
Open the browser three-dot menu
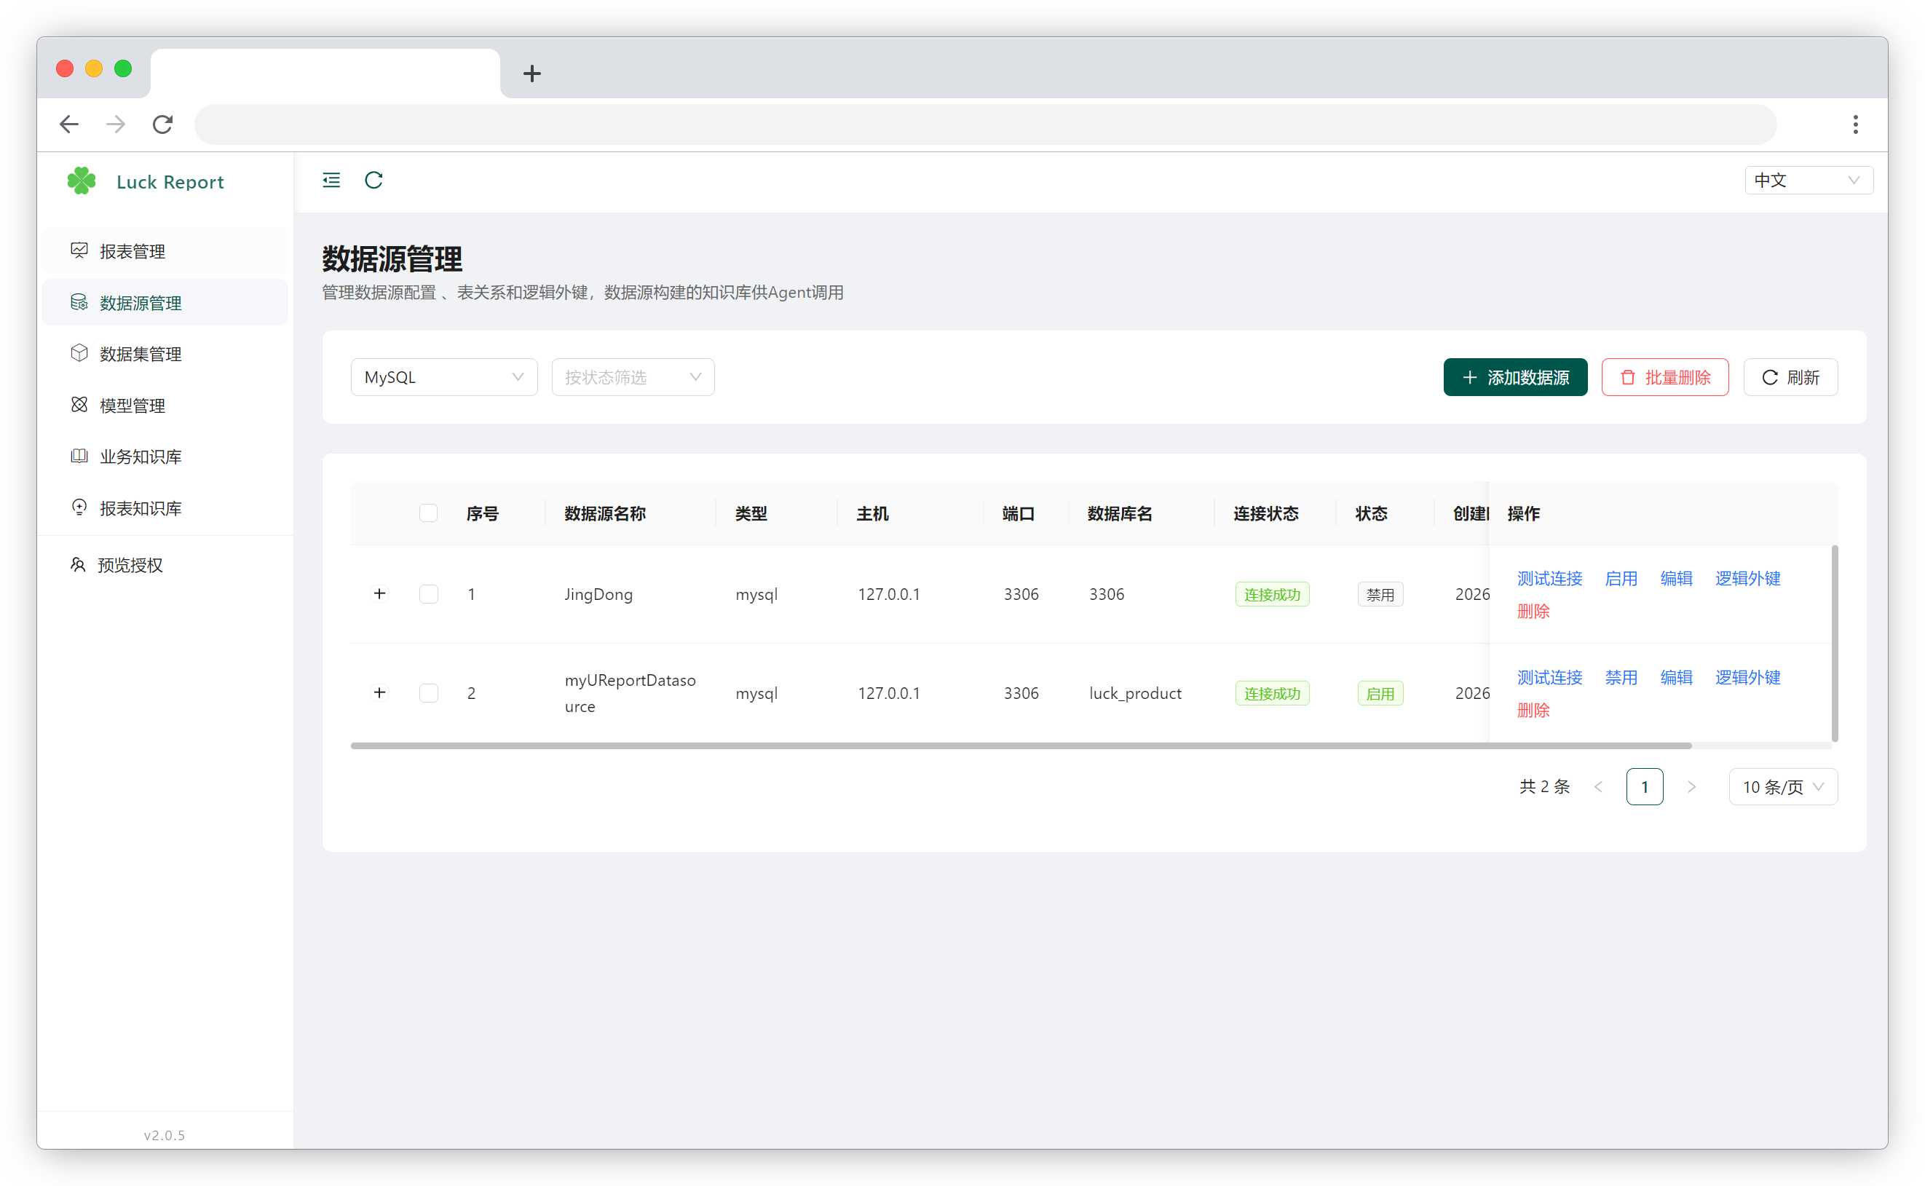coord(1855,124)
